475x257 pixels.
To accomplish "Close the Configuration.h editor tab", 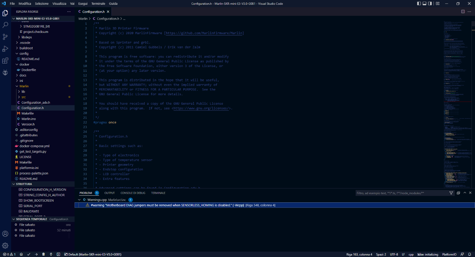I will pyautogui.click(x=108, y=12).
